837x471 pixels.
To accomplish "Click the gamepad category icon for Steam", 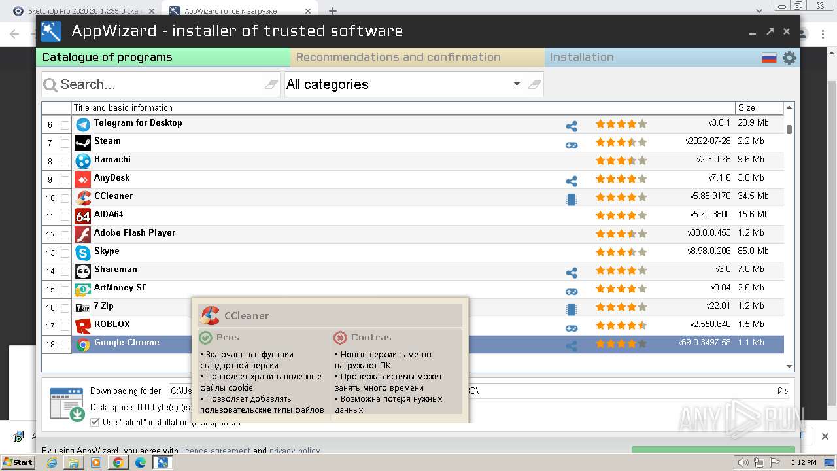I will [572, 145].
